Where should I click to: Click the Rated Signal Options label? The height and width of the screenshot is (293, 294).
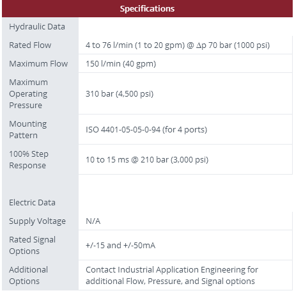(x=32, y=246)
